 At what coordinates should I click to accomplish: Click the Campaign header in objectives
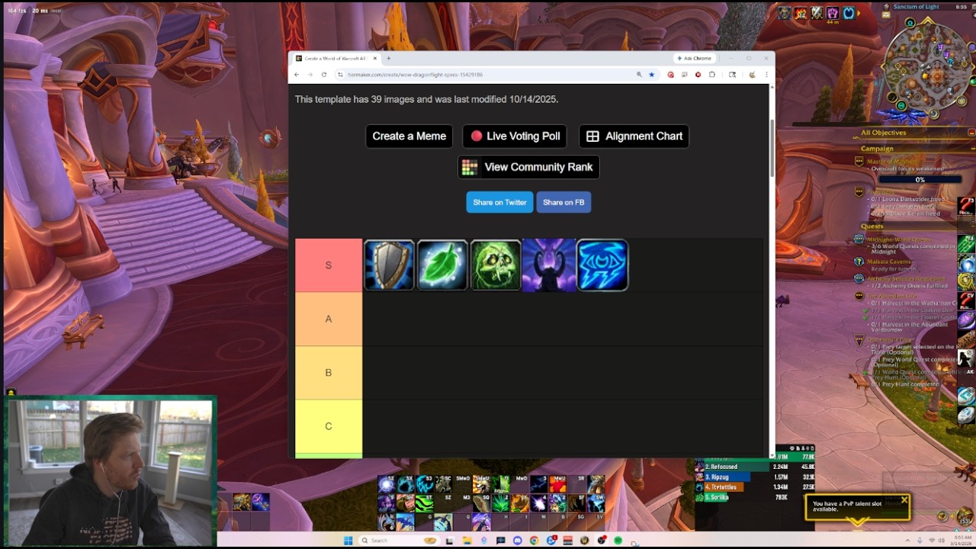[x=877, y=149]
